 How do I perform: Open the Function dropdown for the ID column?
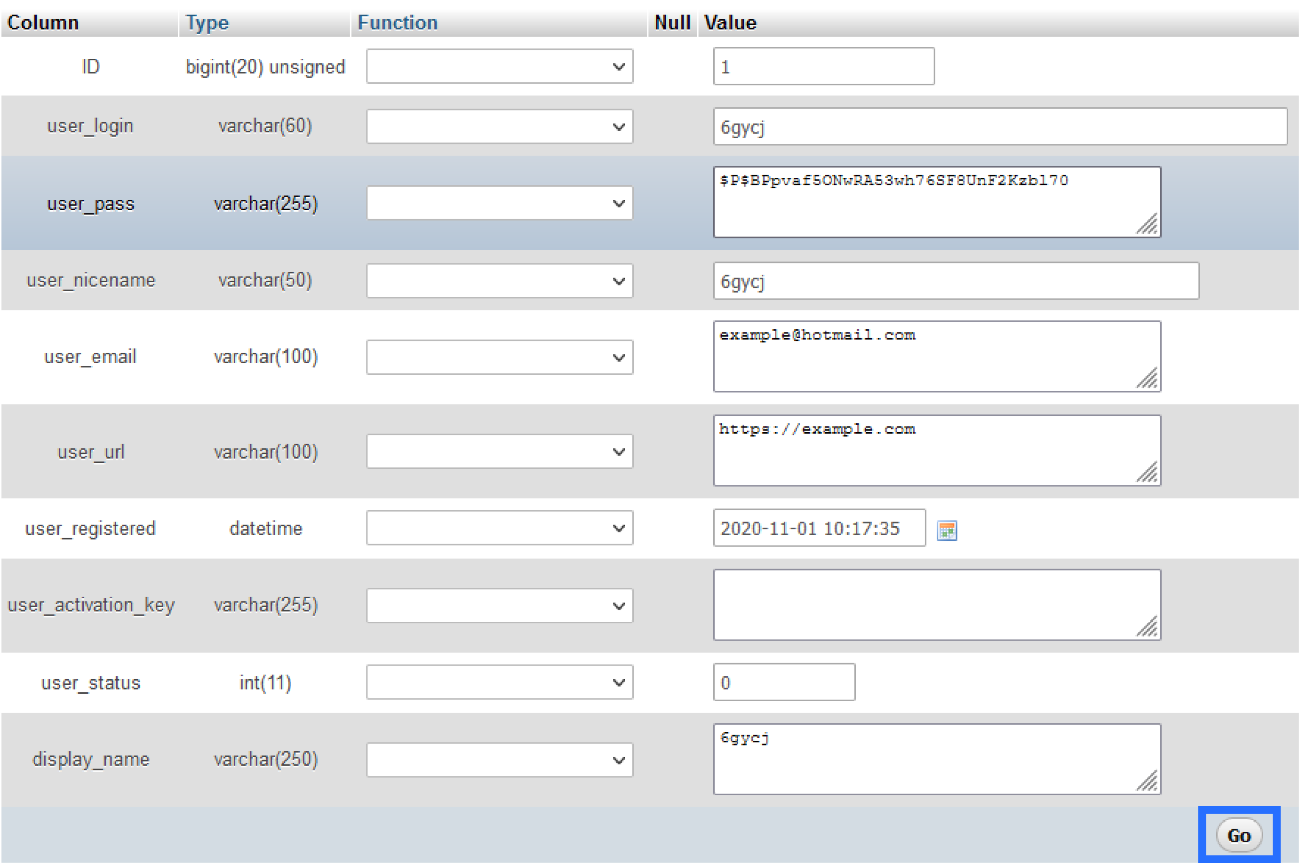(x=498, y=66)
